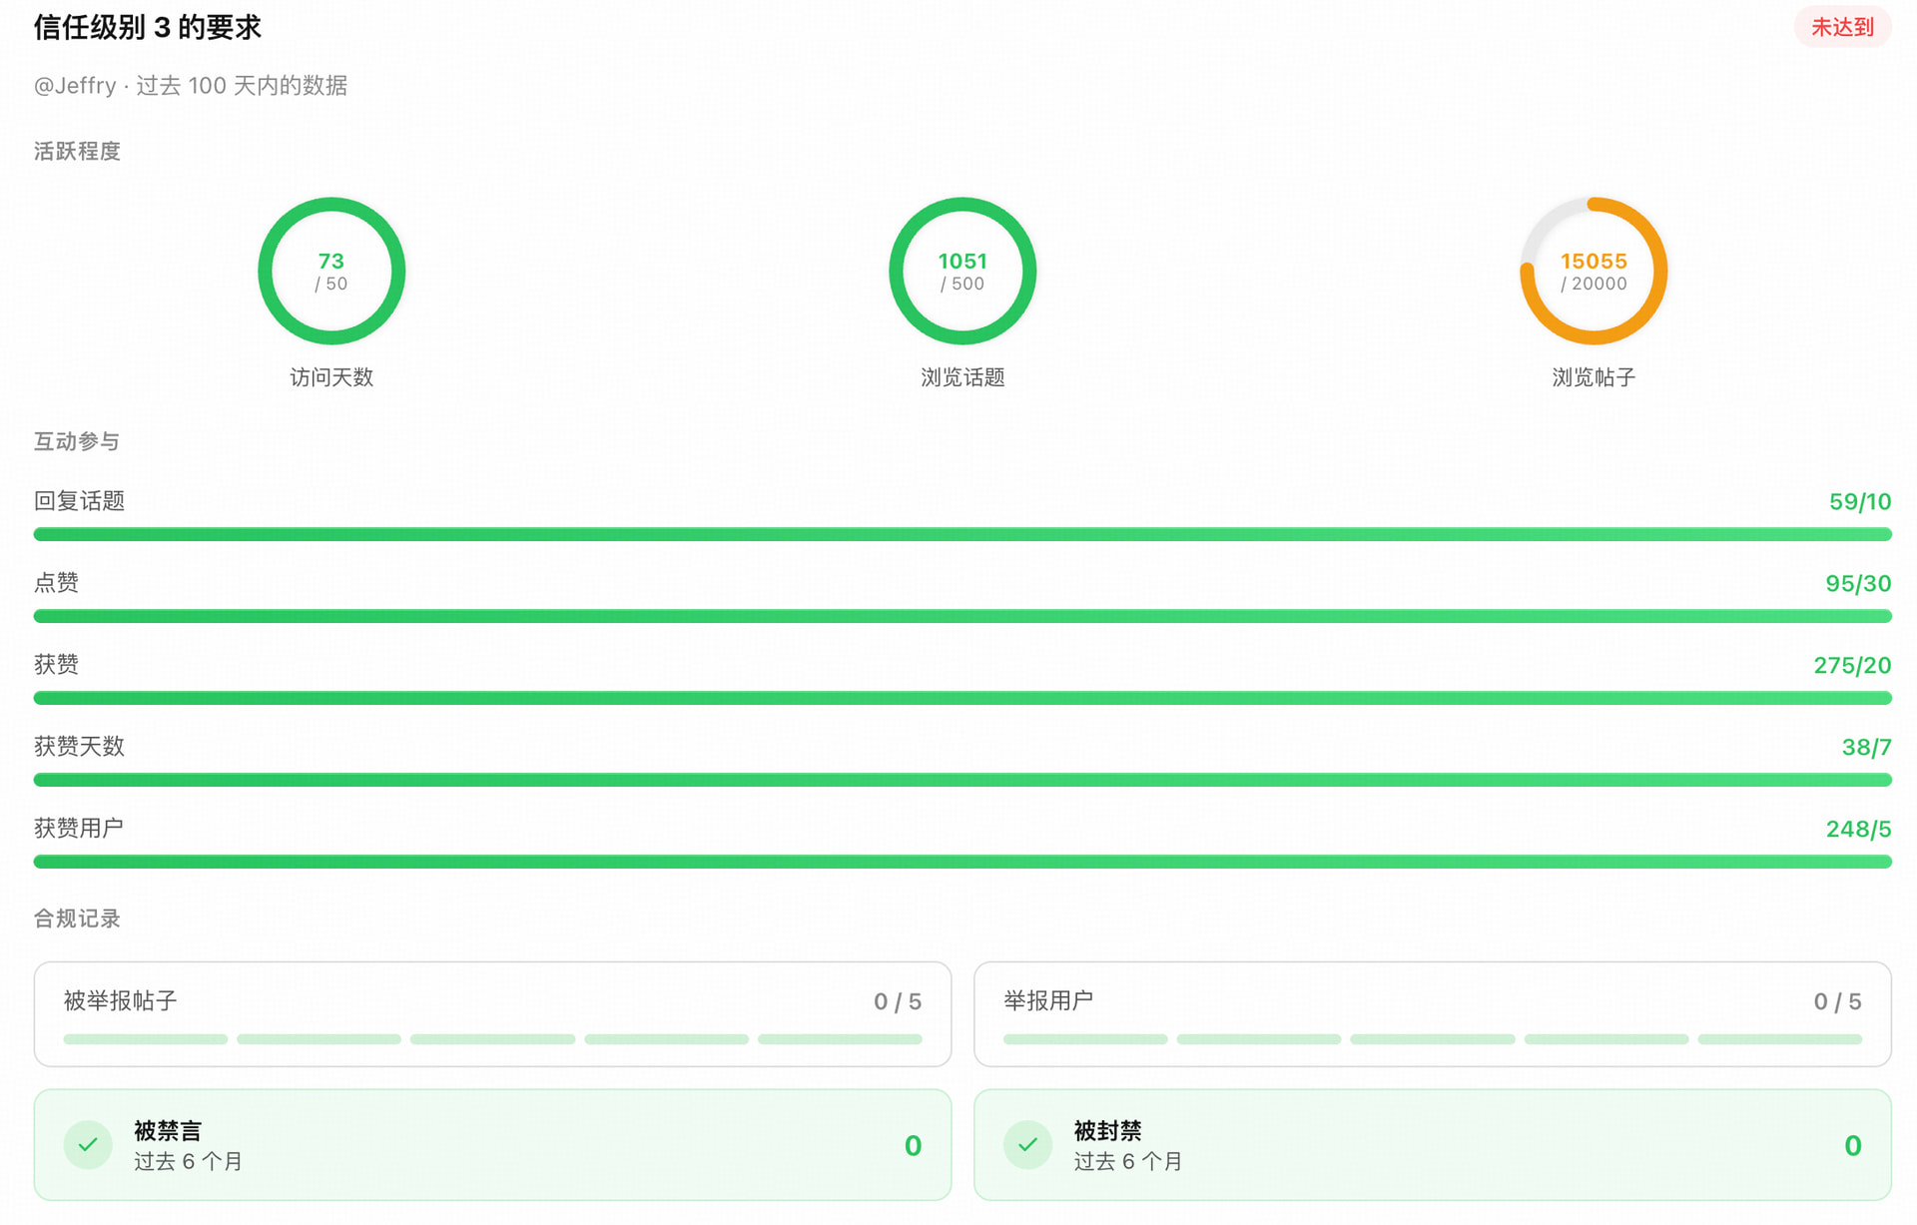Click the 回复话题 progress bar
This screenshot has height=1225, width=1917.
pos(962,534)
